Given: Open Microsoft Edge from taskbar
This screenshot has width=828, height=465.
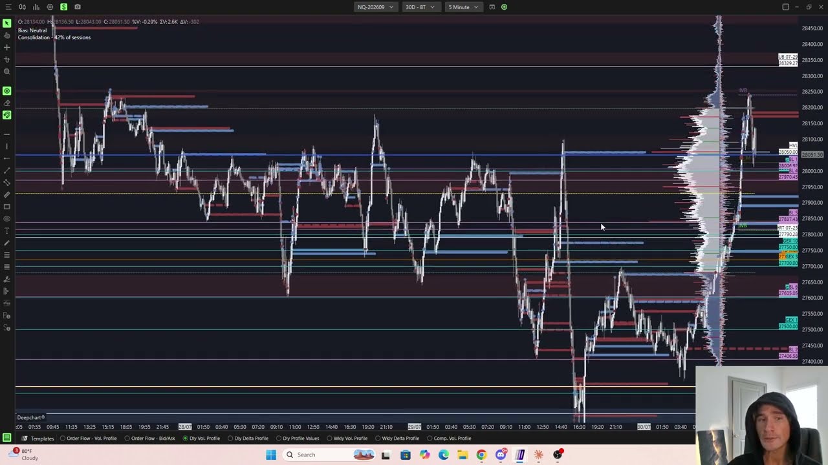Looking at the screenshot, I should tap(444, 455).
